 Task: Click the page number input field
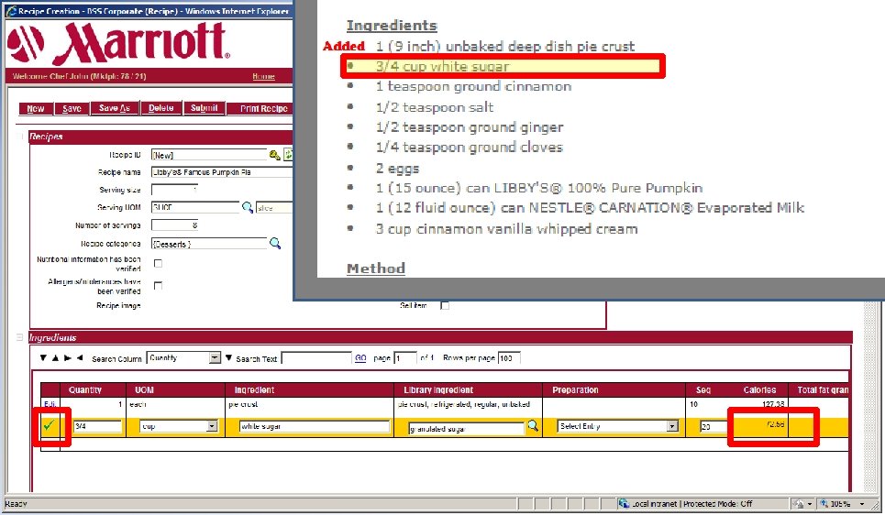[405, 358]
